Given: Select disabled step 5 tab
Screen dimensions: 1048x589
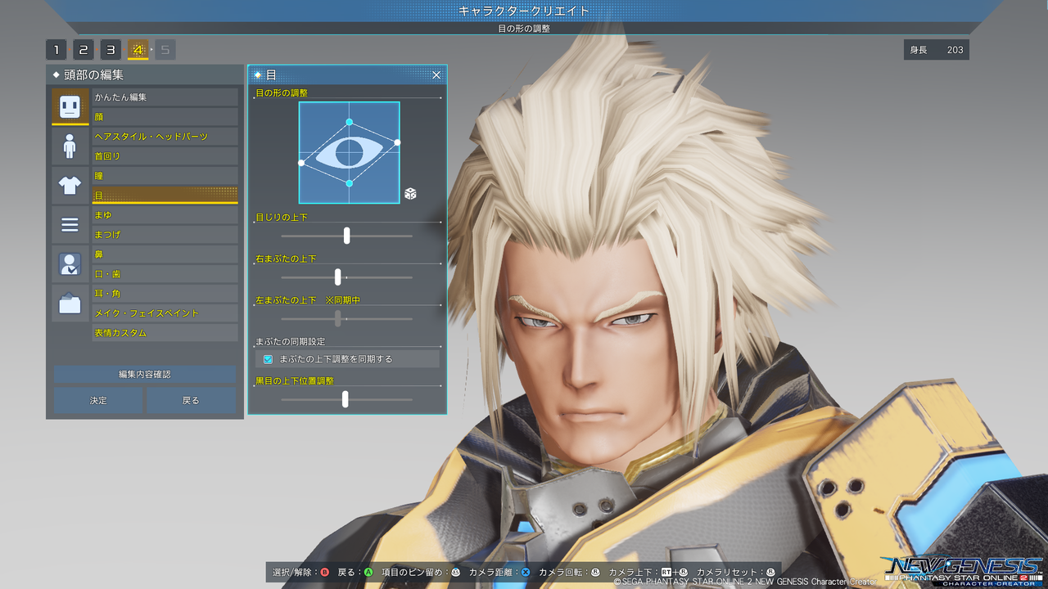Looking at the screenshot, I should (x=165, y=50).
